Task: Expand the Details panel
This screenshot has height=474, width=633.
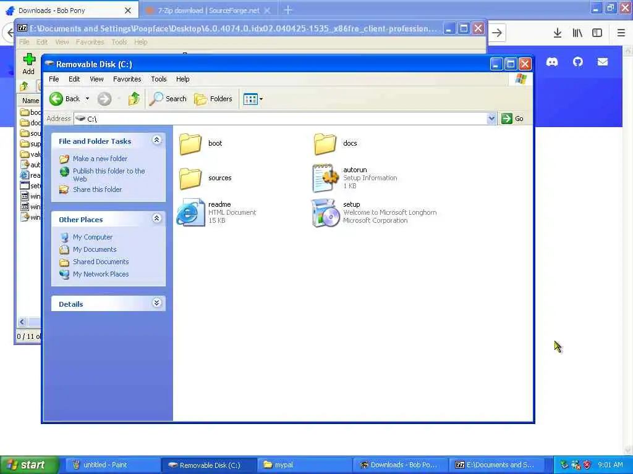Action: 156,302
